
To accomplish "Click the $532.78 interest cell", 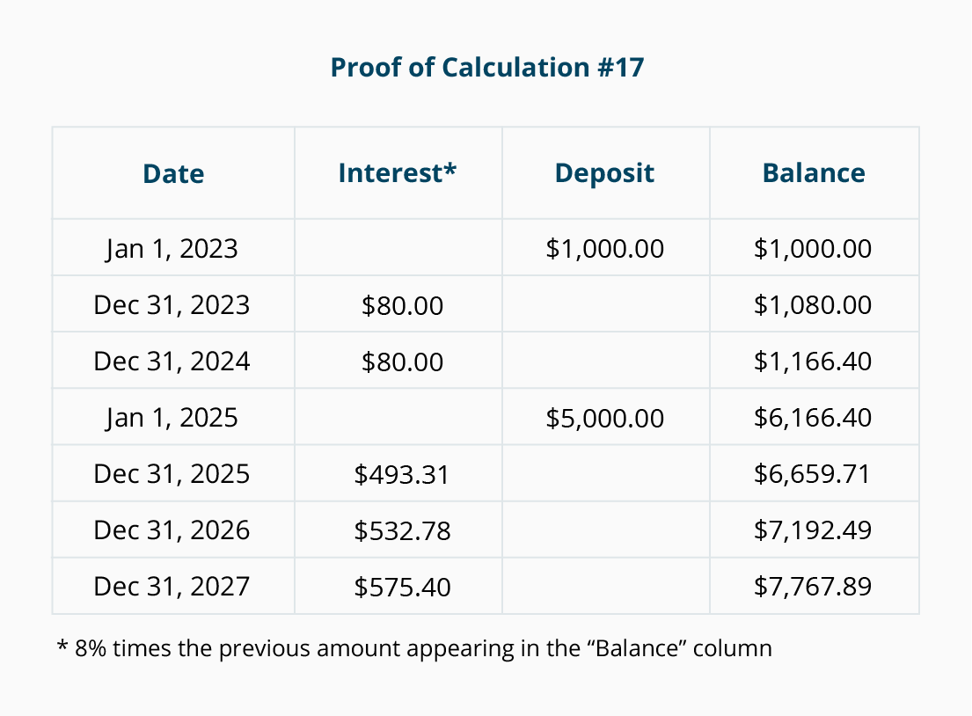I will click(x=402, y=530).
